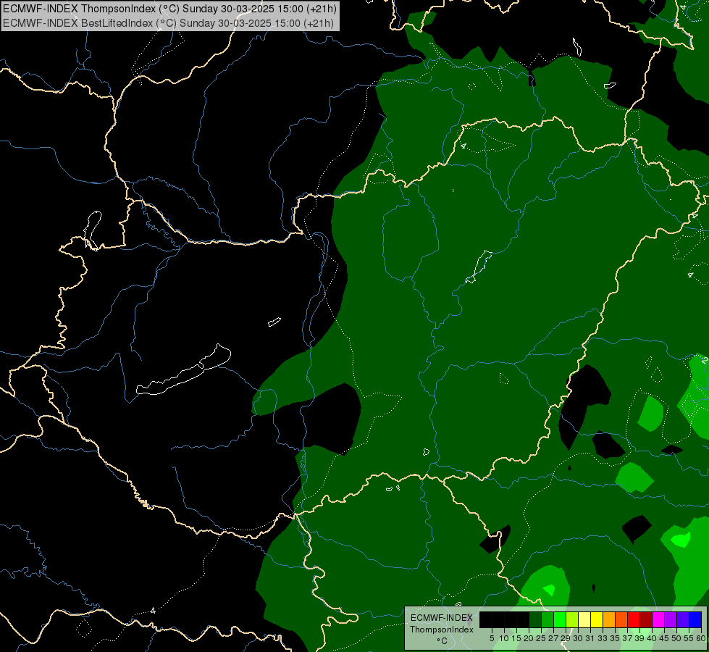
Task: Select the orange 33–35 legend swatch
Action: (609, 619)
